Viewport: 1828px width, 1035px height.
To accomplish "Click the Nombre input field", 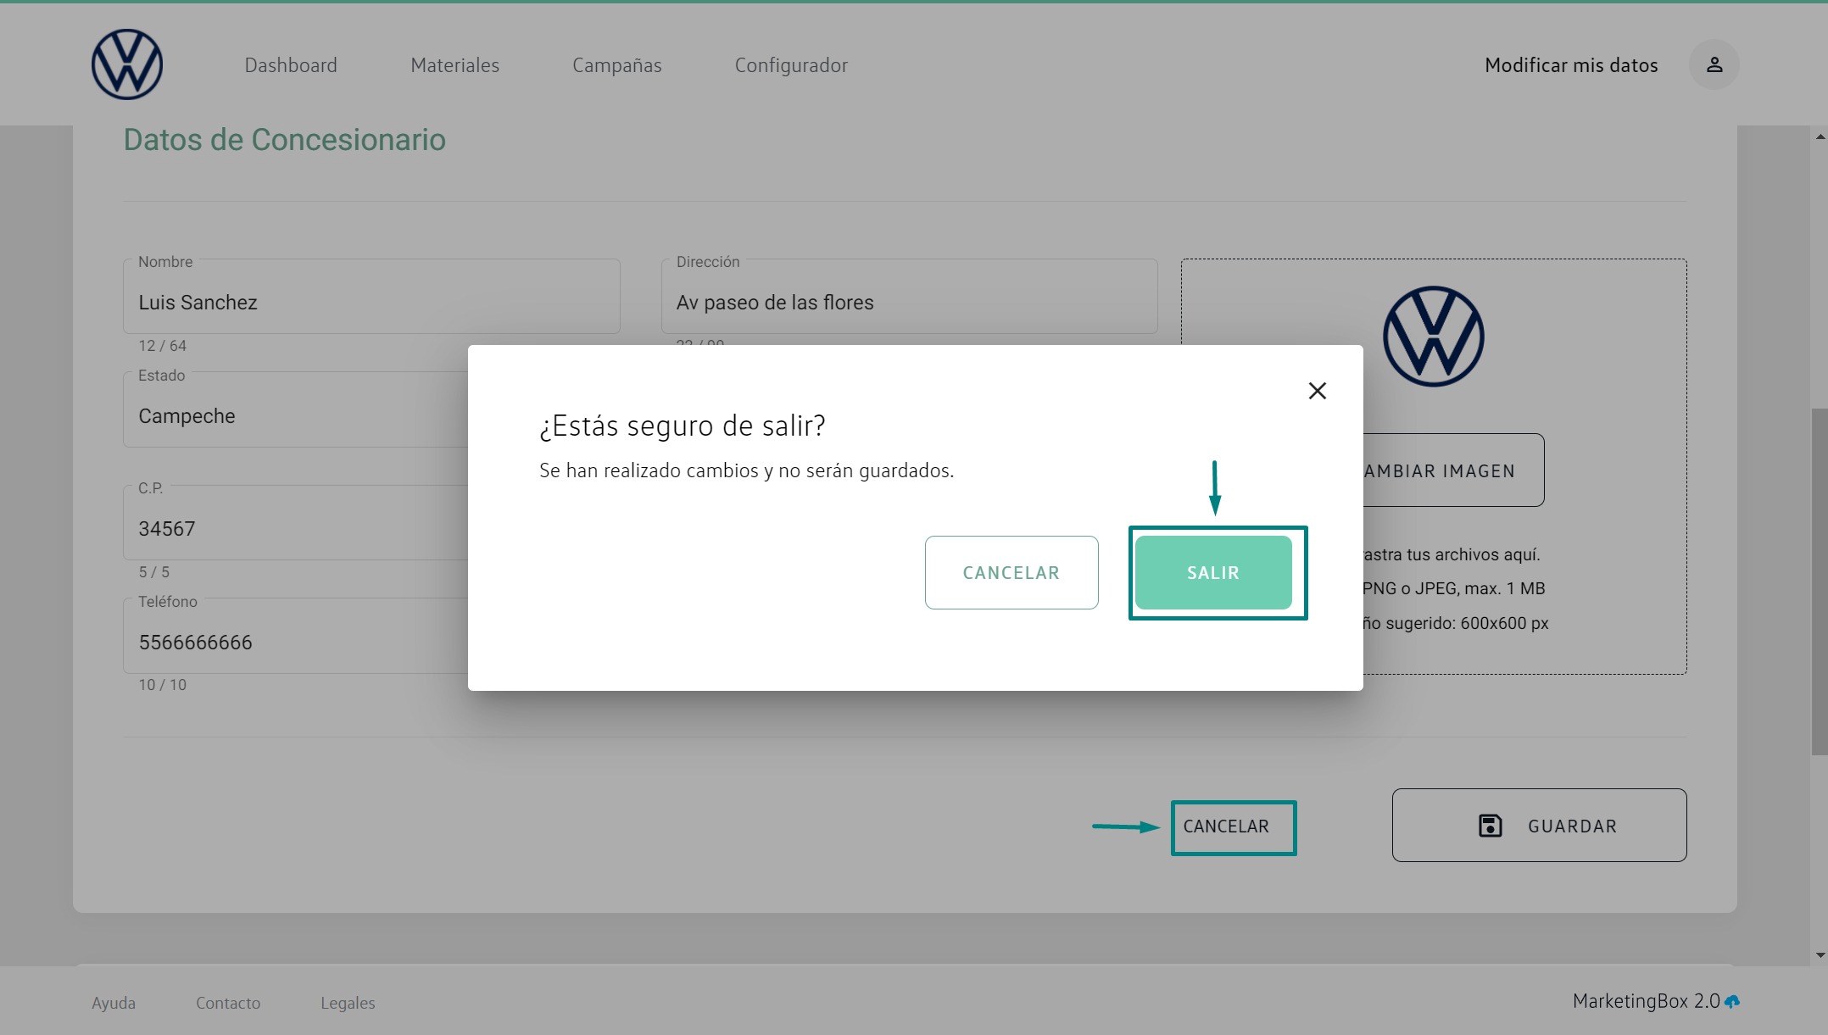I will (371, 303).
